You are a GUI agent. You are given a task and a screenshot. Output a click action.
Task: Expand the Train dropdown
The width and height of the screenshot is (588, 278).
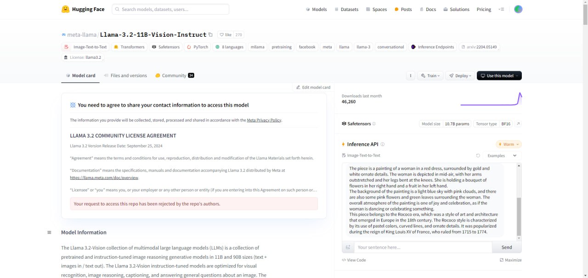point(431,76)
